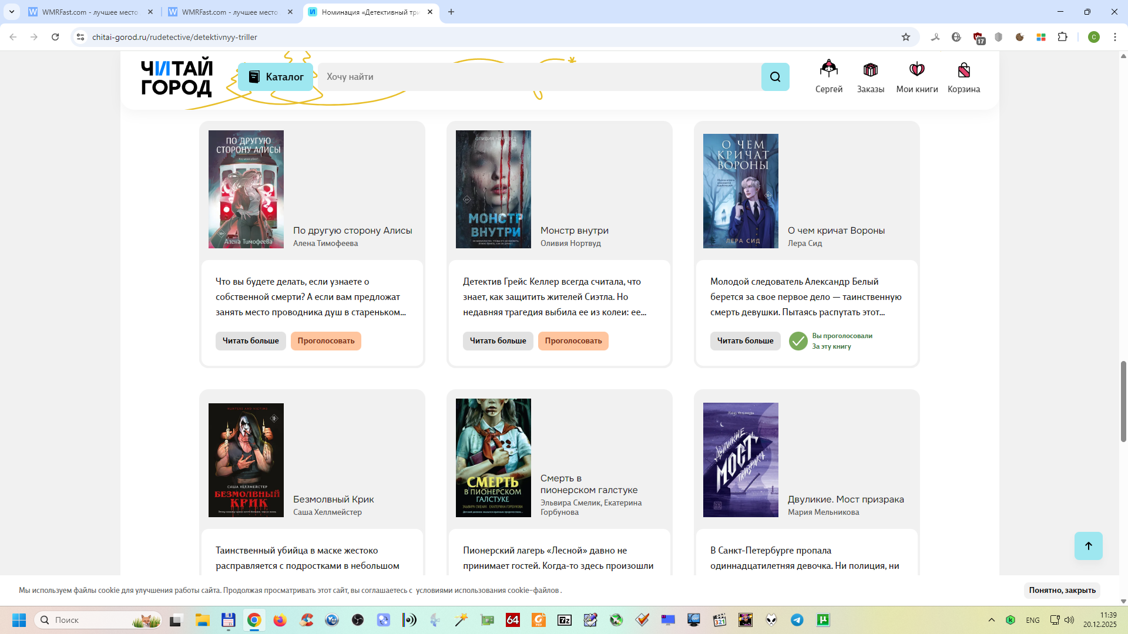1128x634 pixels.
Task: Click the green voted checkmark
Action: [798, 341]
